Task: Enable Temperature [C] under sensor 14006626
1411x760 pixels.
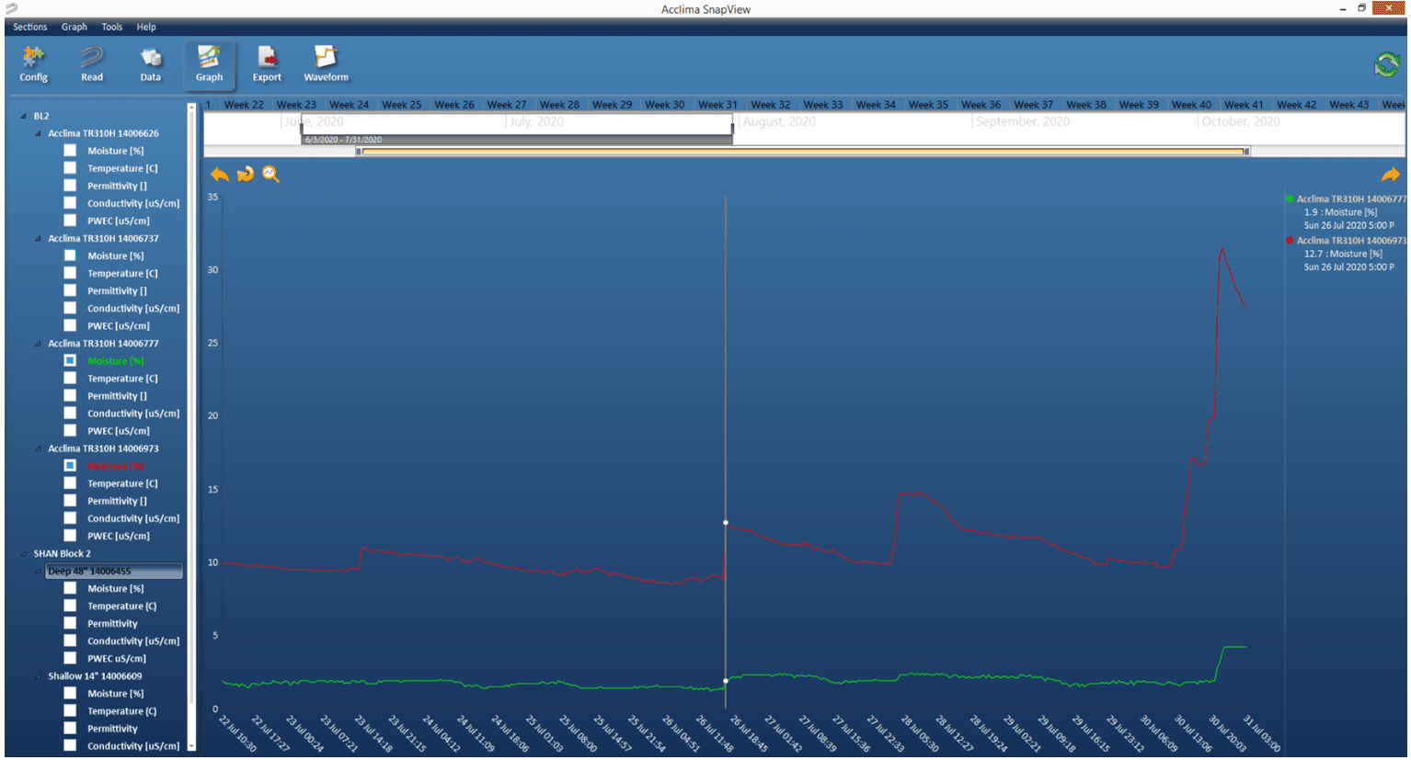Action: coord(70,168)
